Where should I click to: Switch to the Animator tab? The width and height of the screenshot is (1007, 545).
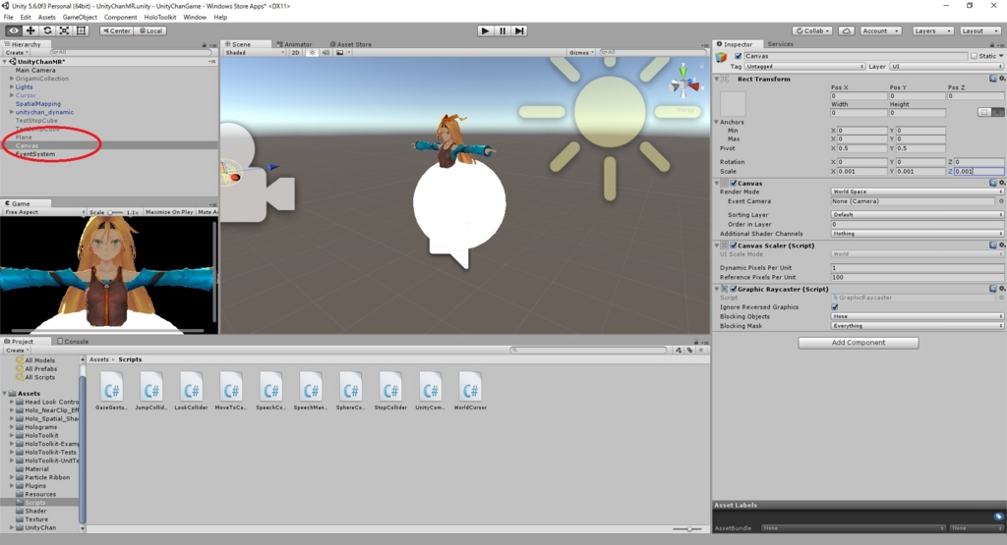pyautogui.click(x=294, y=44)
